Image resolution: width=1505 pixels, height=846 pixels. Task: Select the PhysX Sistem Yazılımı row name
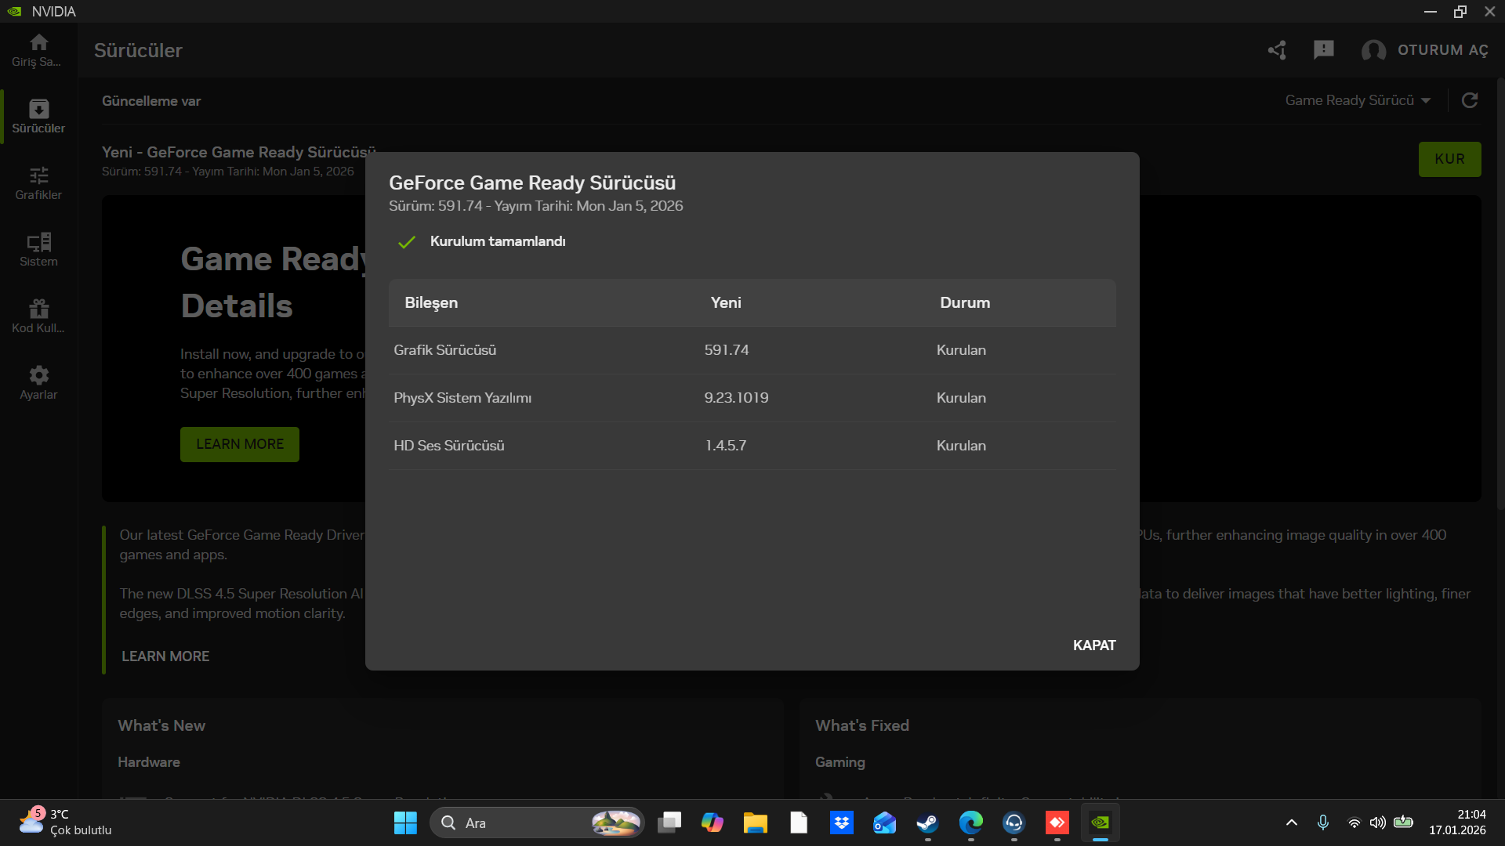[x=462, y=398]
